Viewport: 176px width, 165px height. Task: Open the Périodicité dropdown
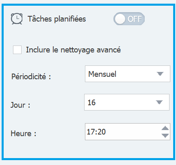pyautogui.click(x=128, y=74)
